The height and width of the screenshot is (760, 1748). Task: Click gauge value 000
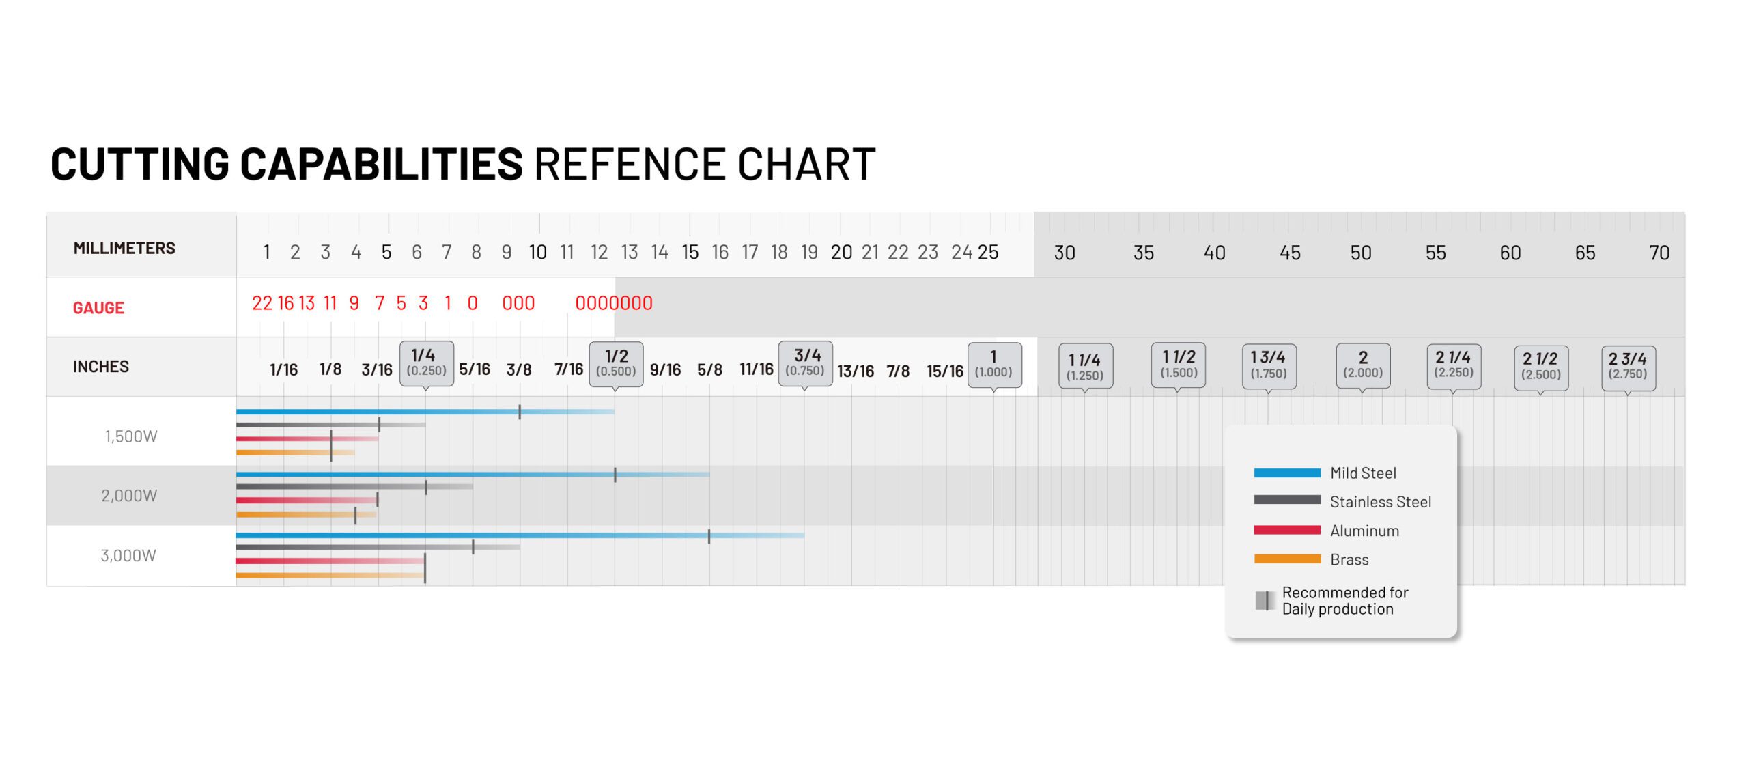pyautogui.click(x=518, y=303)
